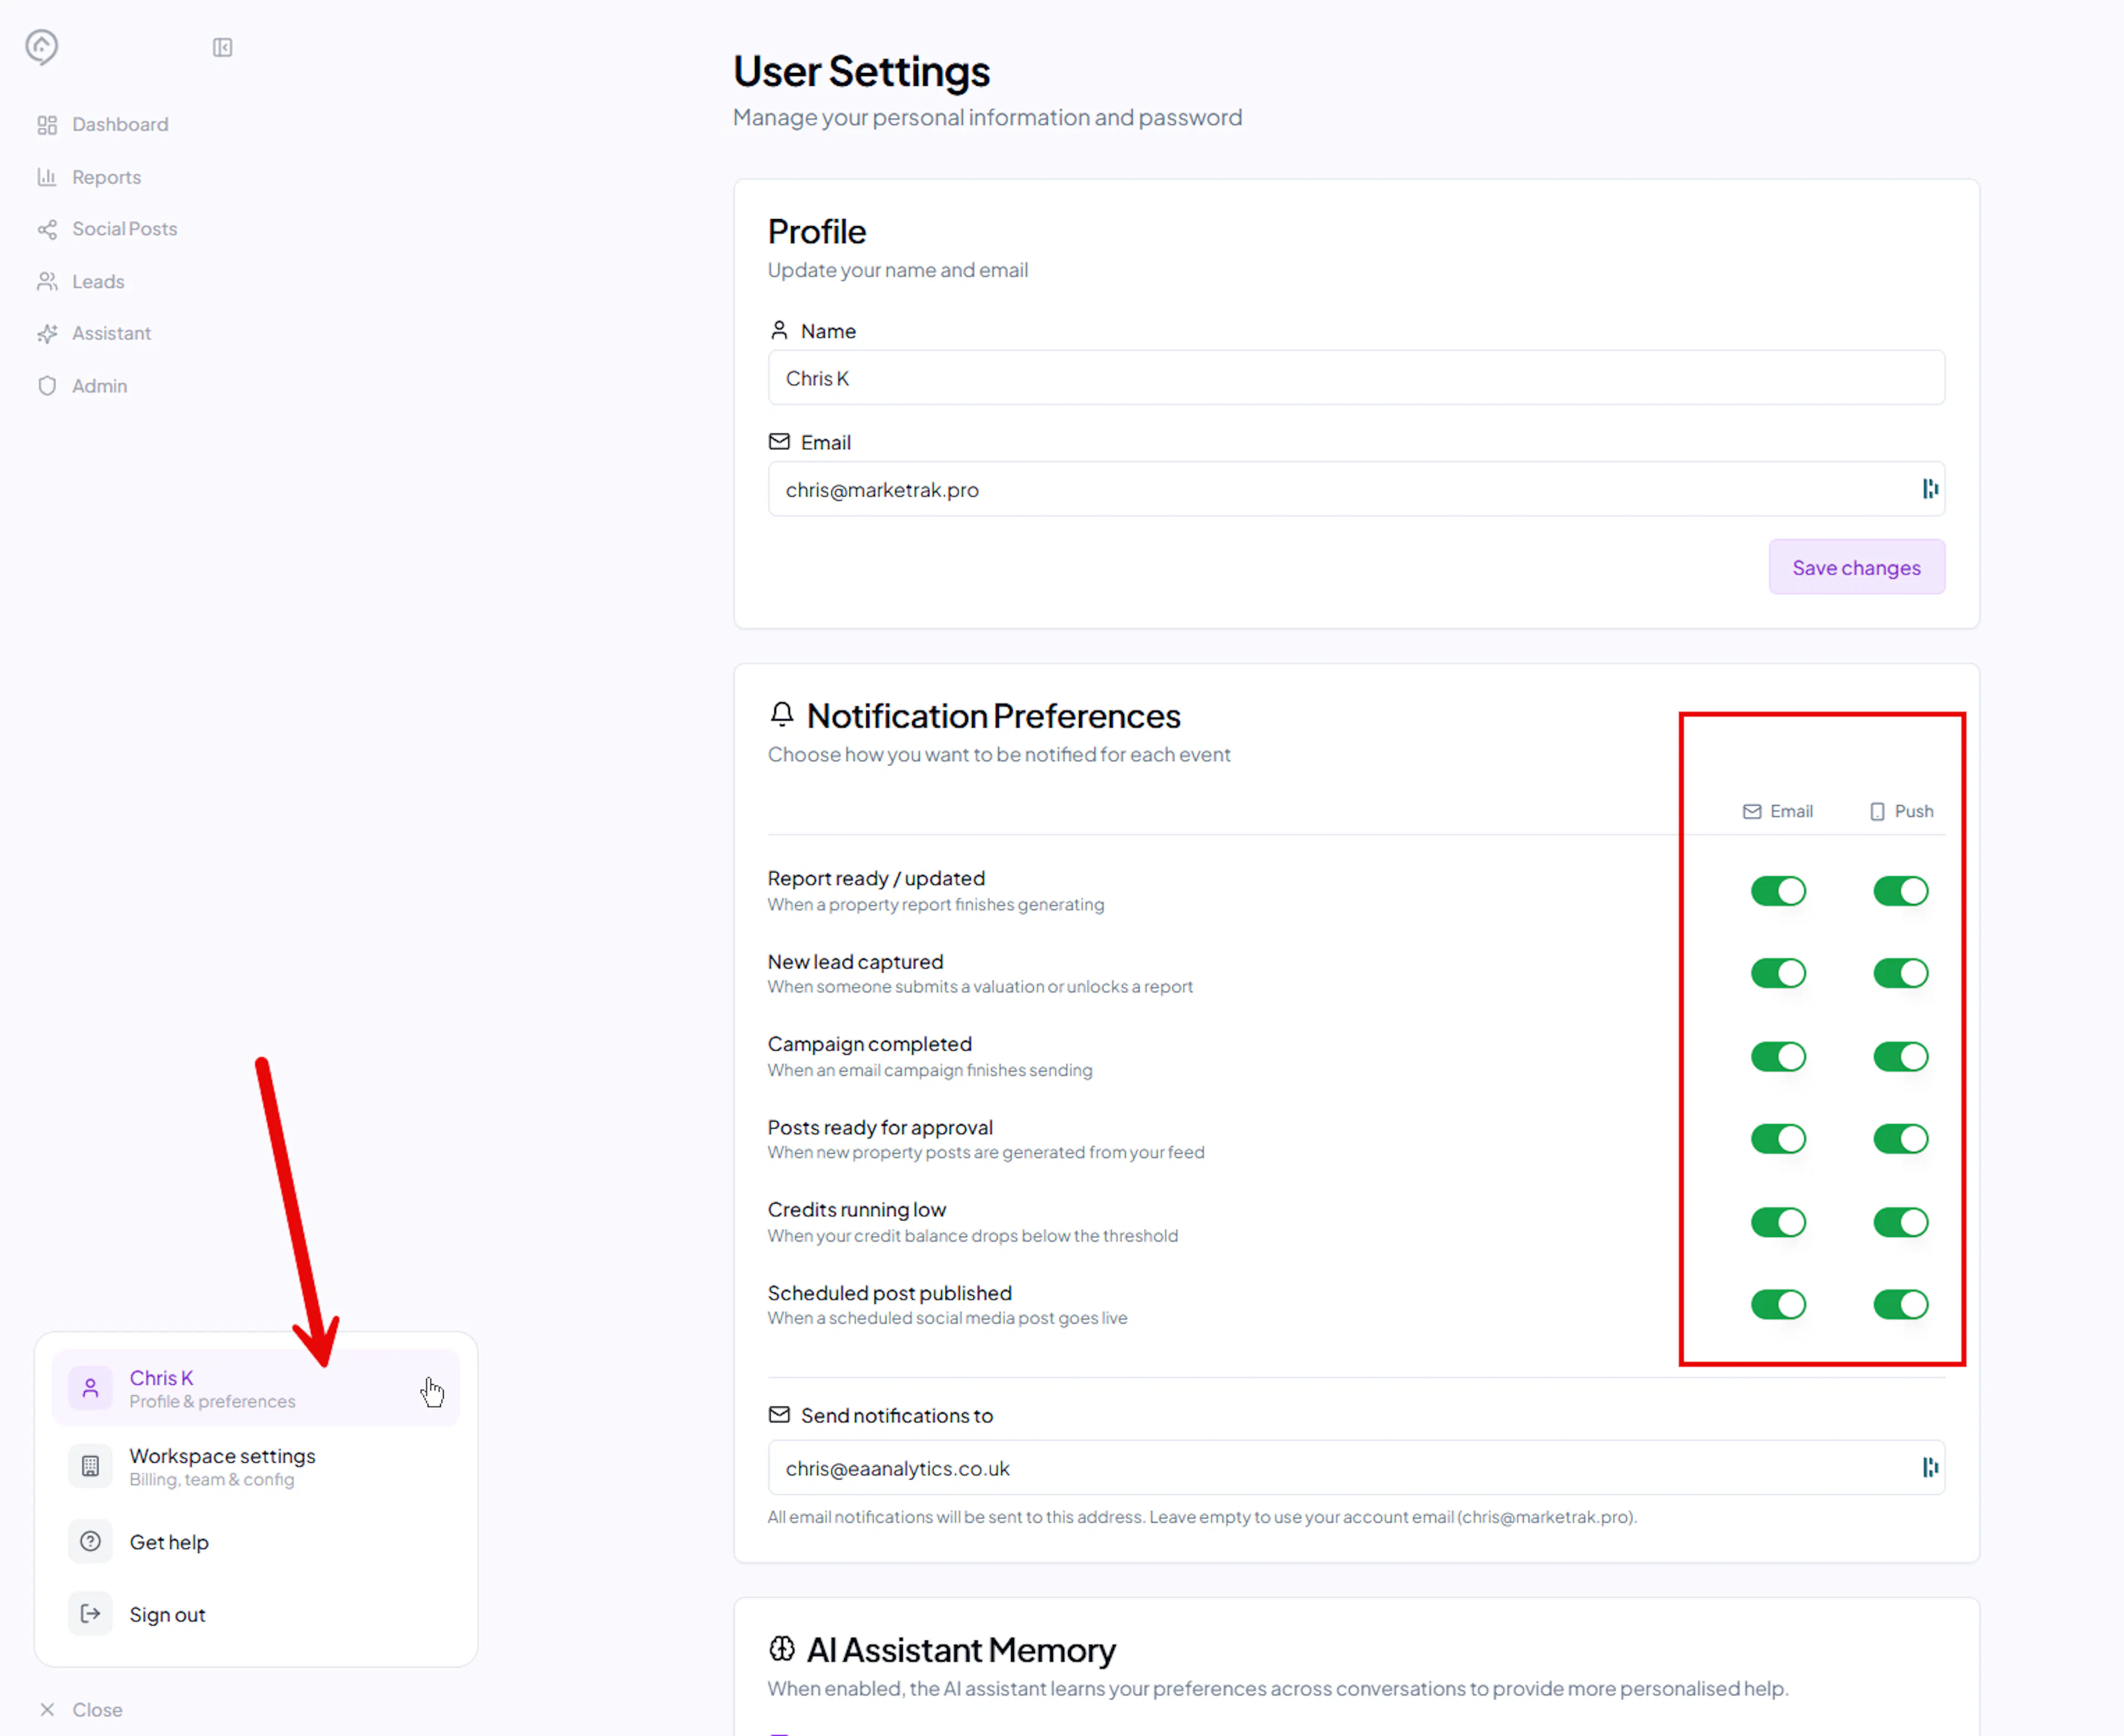
Task: Open the Assistant page
Action: point(111,333)
